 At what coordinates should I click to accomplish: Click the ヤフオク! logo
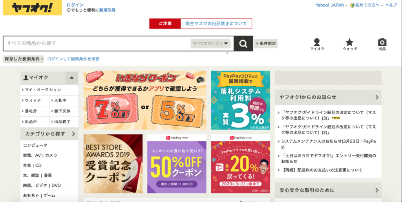click(32, 8)
